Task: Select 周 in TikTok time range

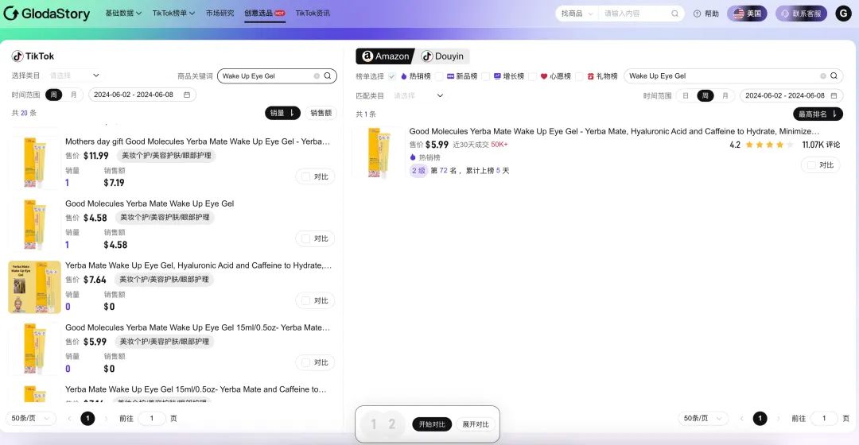Action: [x=54, y=95]
